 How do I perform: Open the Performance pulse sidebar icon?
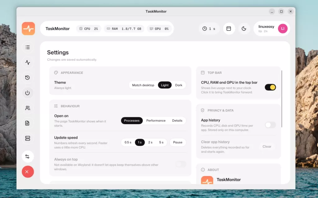click(28, 62)
